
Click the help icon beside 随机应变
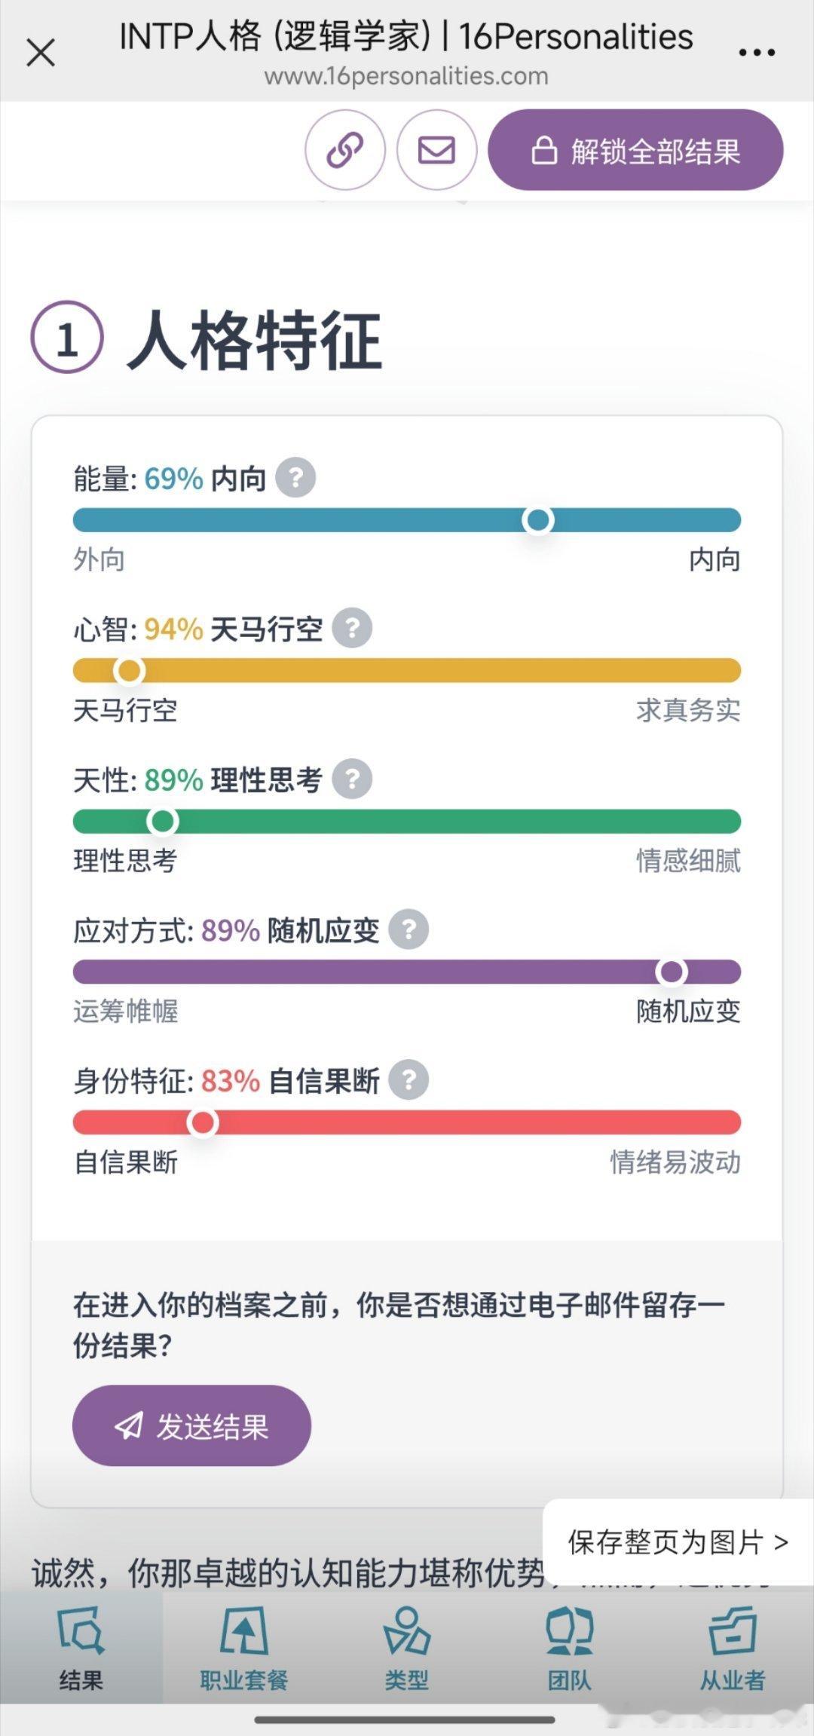(409, 929)
